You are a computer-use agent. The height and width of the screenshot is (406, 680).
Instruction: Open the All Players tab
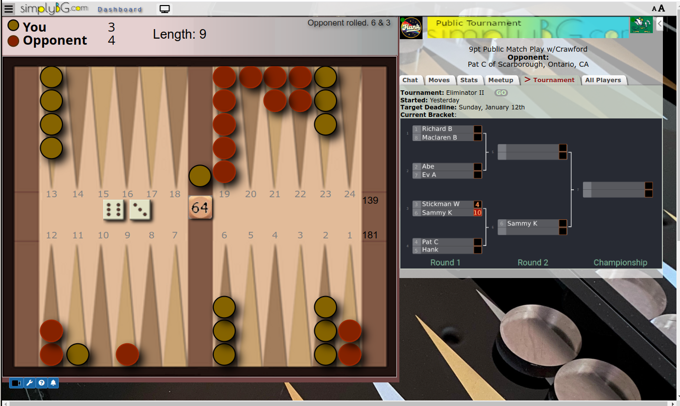(x=603, y=80)
